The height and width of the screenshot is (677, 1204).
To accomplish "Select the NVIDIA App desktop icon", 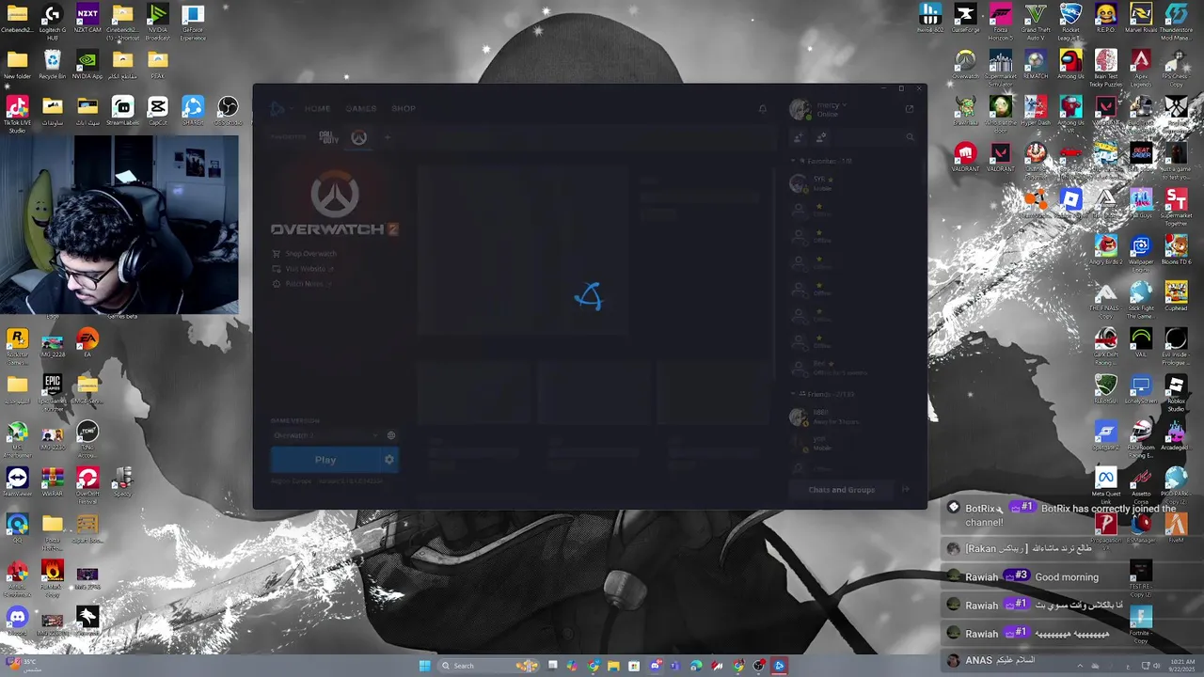I will 87,66.
